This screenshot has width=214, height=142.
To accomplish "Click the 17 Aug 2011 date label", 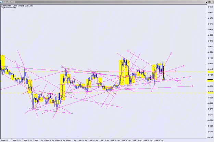I will (x=5, y=140).
